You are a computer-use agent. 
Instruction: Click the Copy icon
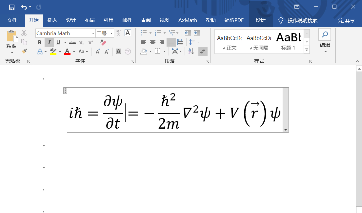click(x=24, y=42)
